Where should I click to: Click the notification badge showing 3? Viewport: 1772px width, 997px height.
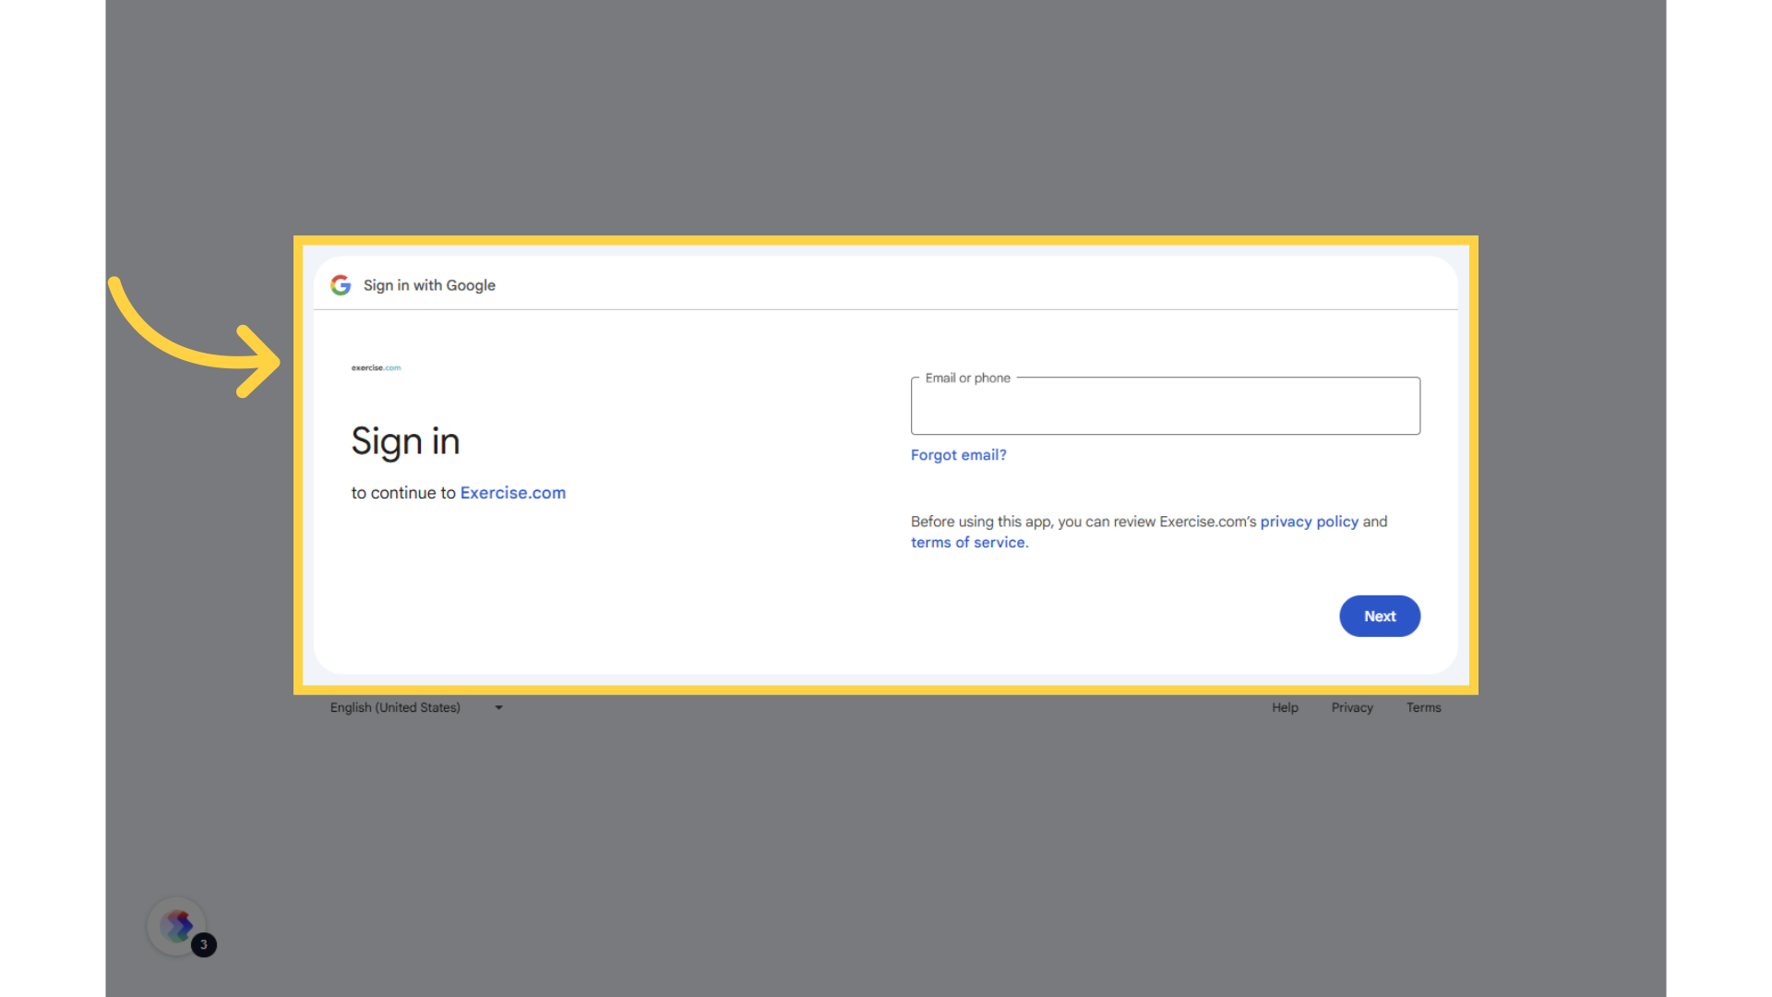pos(204,944)
